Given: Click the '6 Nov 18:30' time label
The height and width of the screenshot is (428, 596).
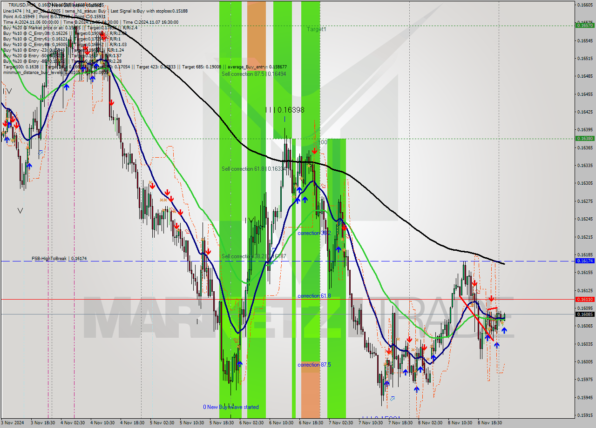Looking at the screenshot, I should pos(311,423).
